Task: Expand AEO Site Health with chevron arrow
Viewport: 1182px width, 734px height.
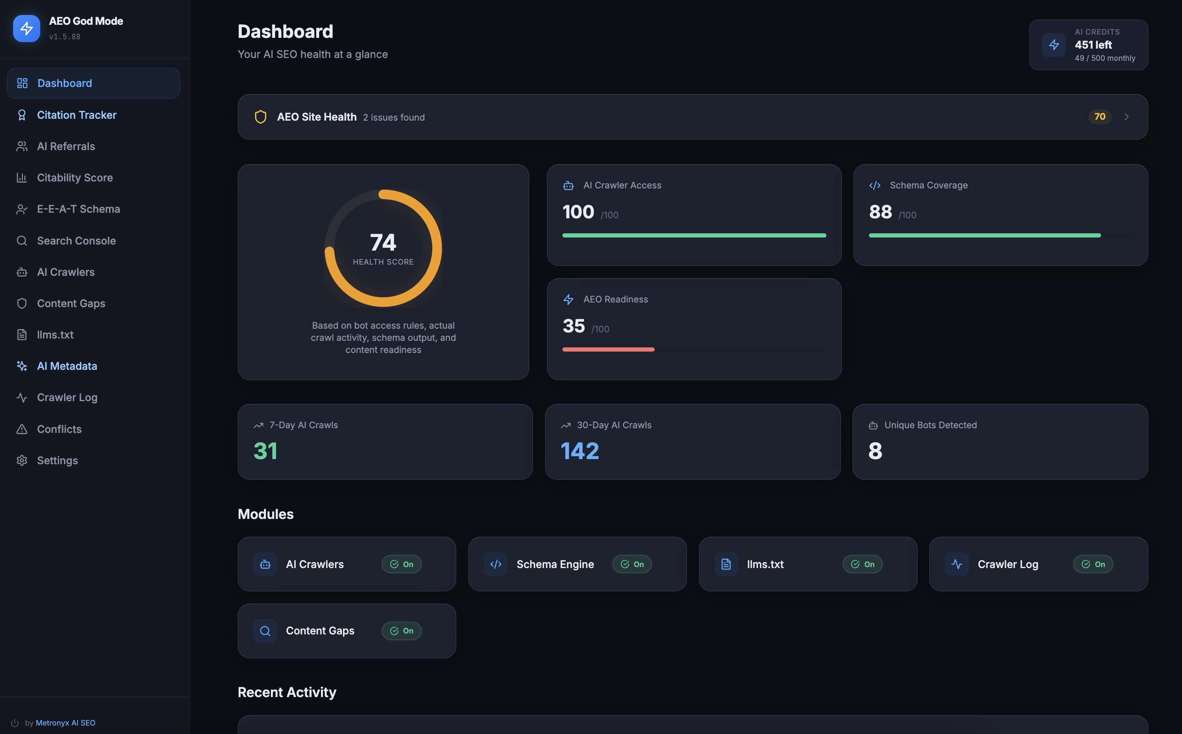Action: tap(1126, 117)
